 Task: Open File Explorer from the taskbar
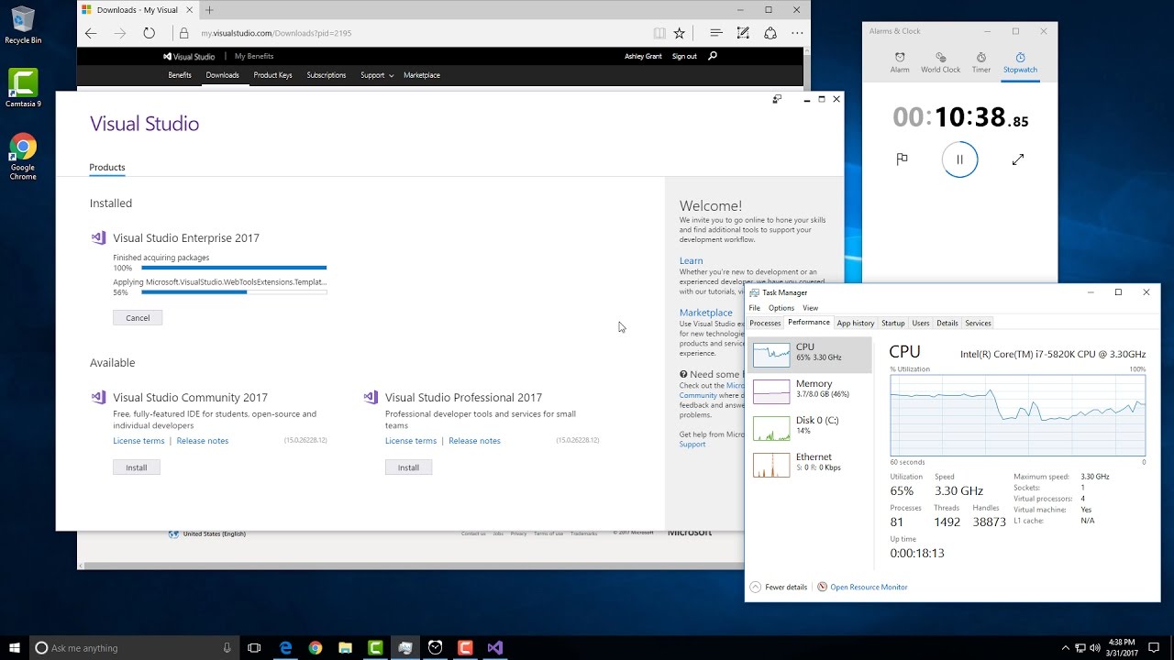pos(345,648)
